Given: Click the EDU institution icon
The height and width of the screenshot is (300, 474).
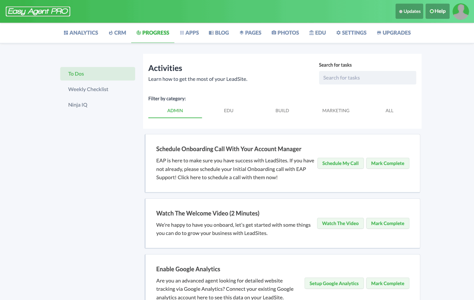Looking at the screenshot, I should pyautogui.click(x=311, y=33).
